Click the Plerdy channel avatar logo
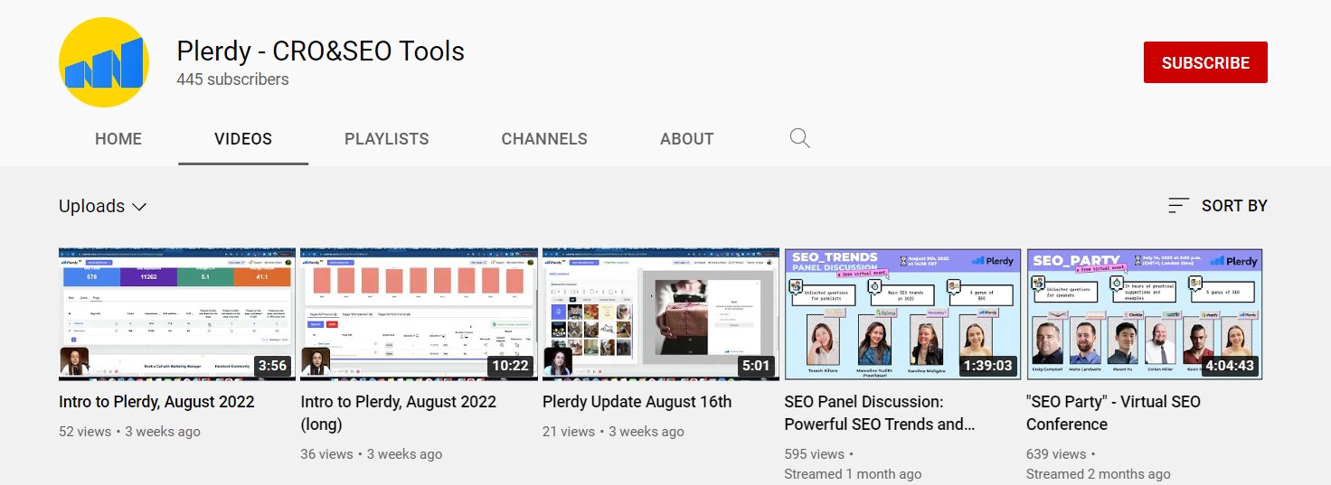The width and height of the screenshot is (1331, 485). click(104, 62)
